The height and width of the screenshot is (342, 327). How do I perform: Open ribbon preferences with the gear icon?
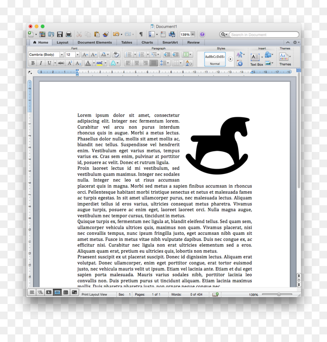[x=296, y=42]
